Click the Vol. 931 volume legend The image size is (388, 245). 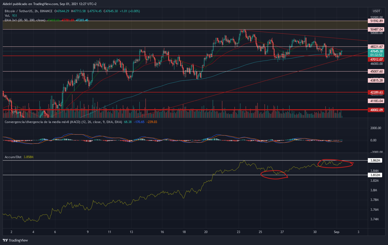point(11,16)
